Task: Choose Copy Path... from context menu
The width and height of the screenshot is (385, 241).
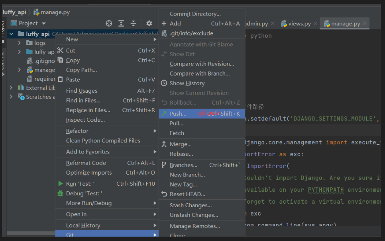Action: (107, 70)
